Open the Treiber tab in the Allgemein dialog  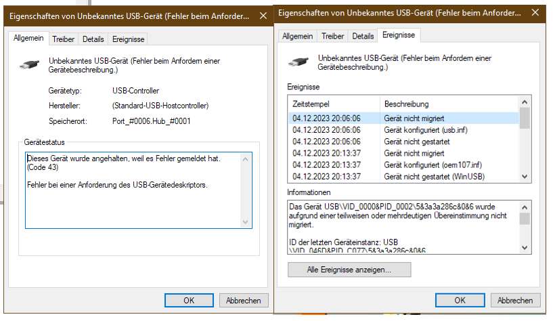[x=64, y=39]
